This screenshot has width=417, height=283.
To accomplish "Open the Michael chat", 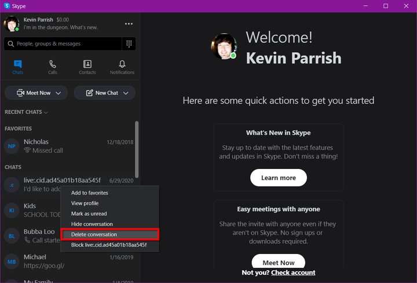I will click(x=69, y=261).
